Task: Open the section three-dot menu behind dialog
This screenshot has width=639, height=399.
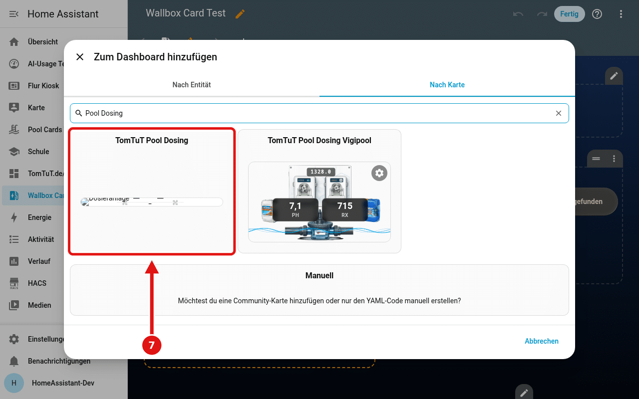Action: [x=614, y=159]
